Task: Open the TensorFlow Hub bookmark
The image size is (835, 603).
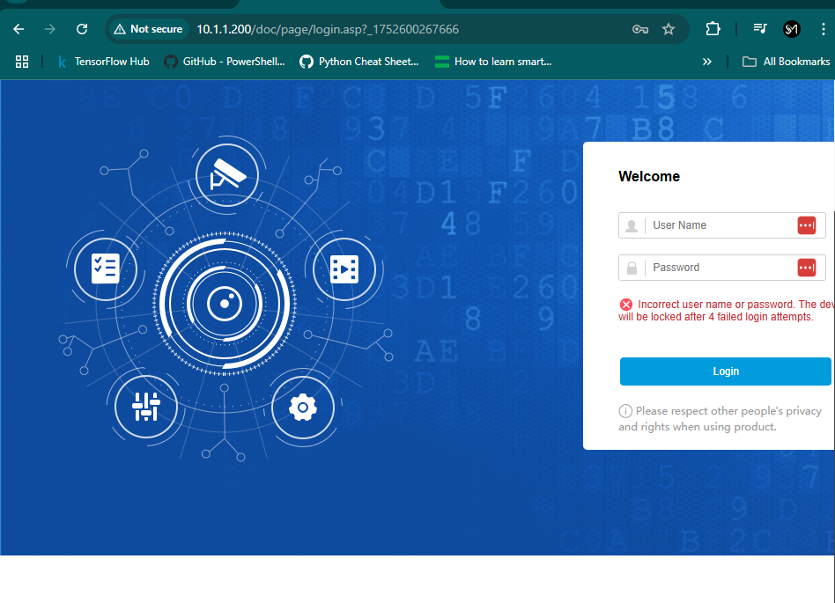Action: click(x=102, y=62)
